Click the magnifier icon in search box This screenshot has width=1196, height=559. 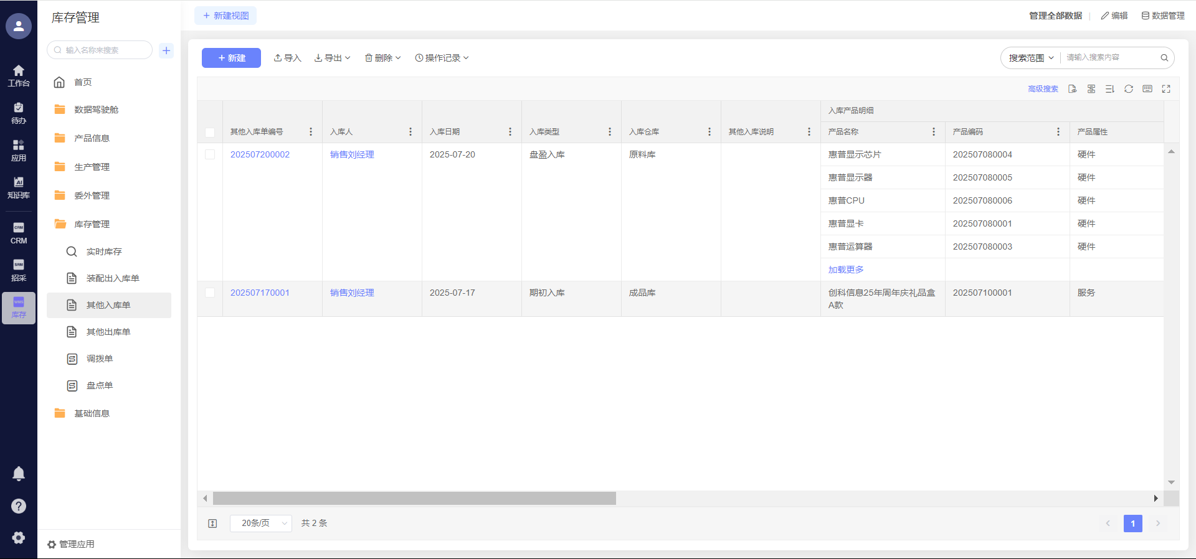(x=1164, y=58)
